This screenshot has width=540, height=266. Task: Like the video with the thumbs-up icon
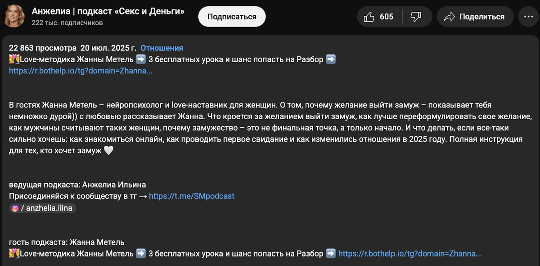370,16
